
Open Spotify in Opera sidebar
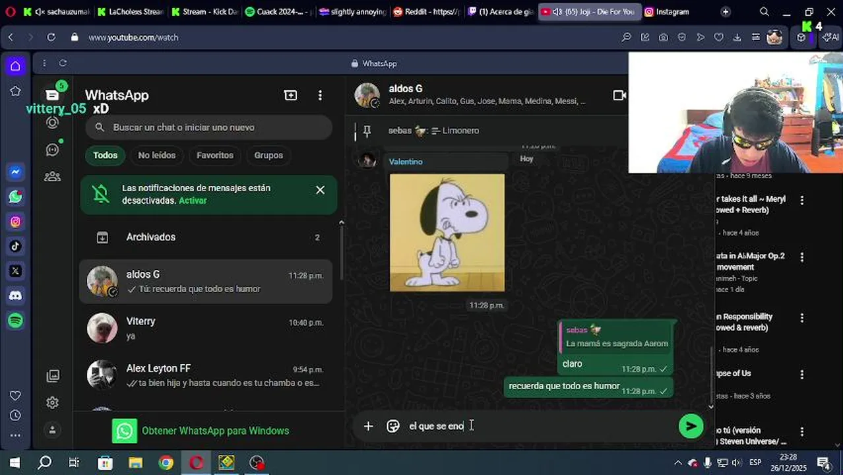click(15, 321)
